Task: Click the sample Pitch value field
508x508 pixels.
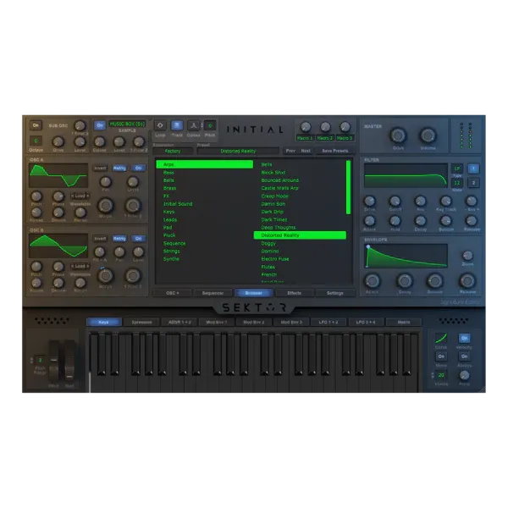Action: pyautogui.click(x=210, y=125)
